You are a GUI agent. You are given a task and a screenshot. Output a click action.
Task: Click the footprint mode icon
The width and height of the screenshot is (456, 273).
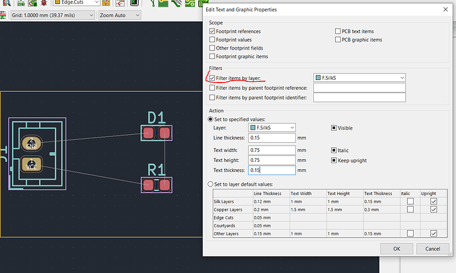coord(120,3)
